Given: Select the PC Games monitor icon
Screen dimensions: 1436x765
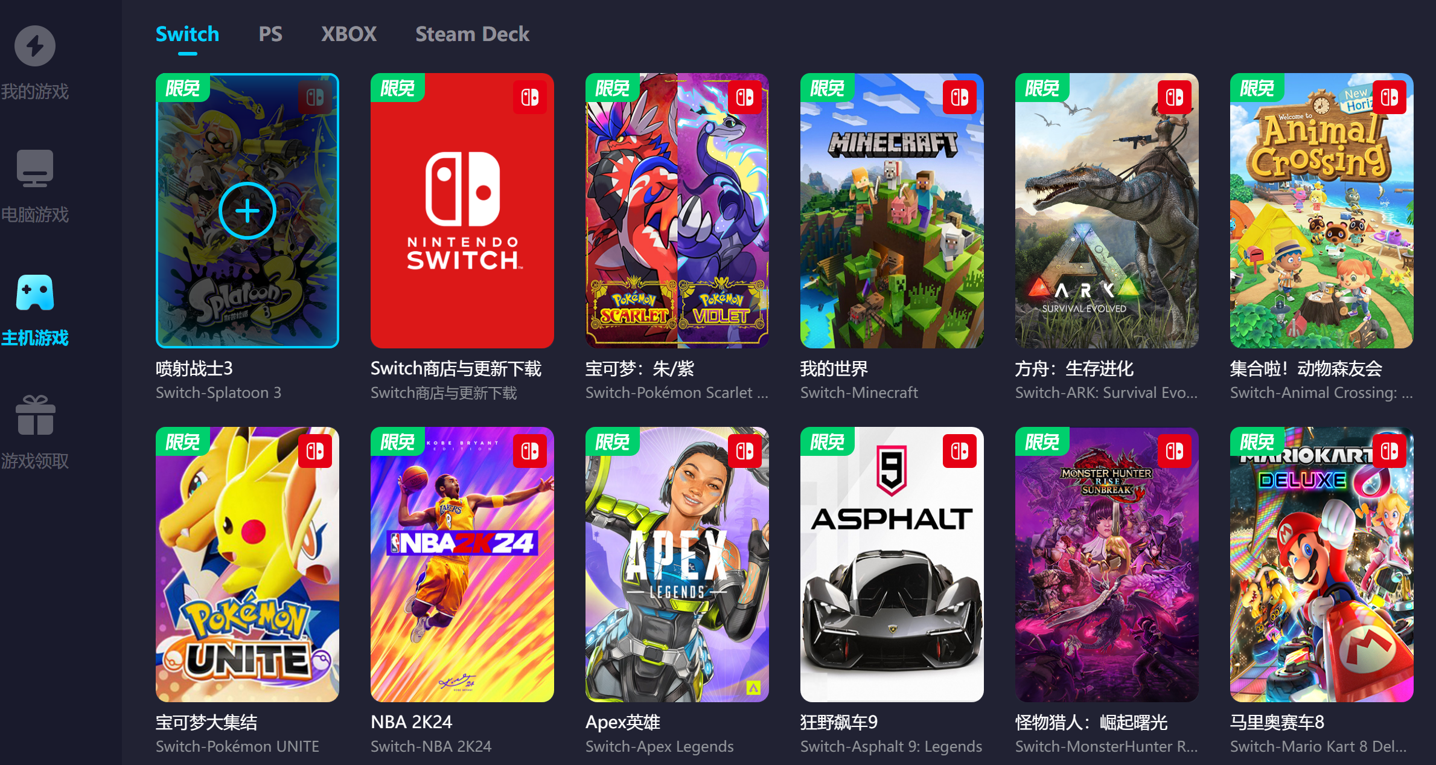Looking at the screenshot, I should click(35, 168).
